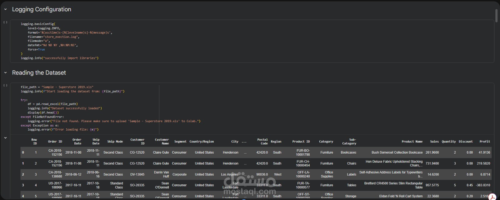500x200 pixels.
Task: Click the CA-2018-138688 order ID cell
Action: 55,174
